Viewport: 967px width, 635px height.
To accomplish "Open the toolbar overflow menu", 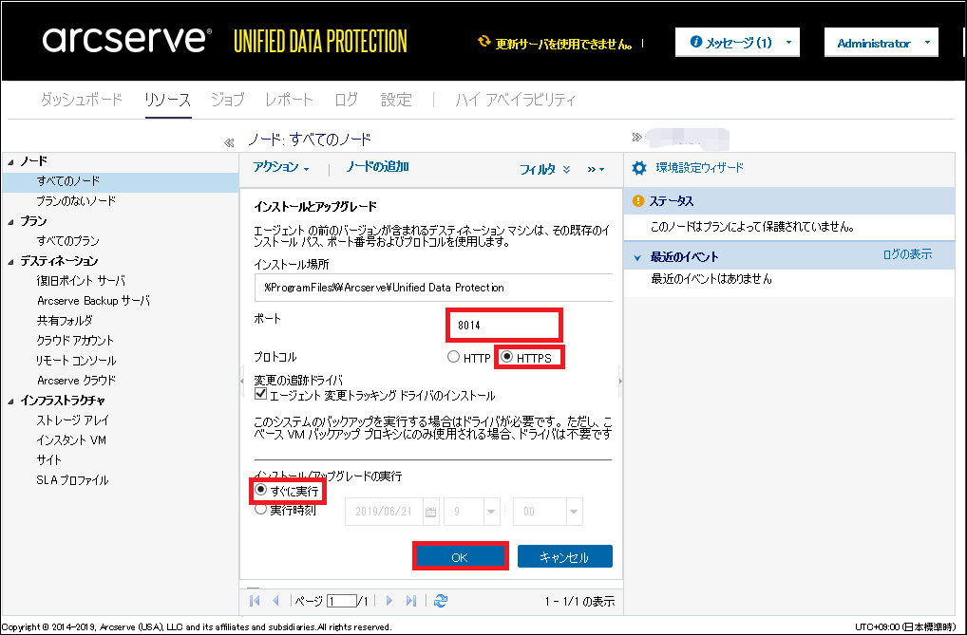I will 596,169.
